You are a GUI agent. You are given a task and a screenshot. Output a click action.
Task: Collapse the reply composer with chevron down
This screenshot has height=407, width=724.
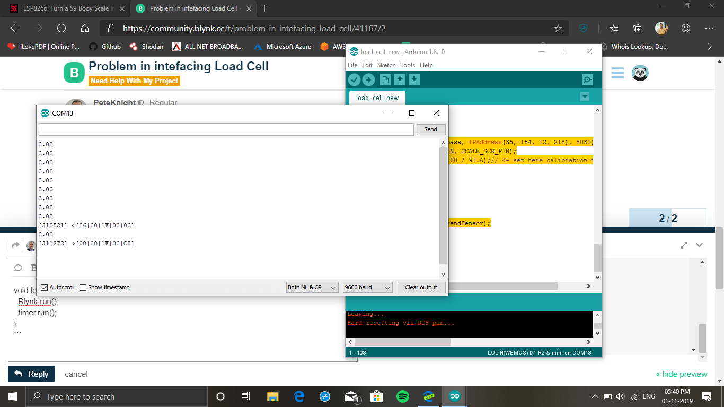699,245
